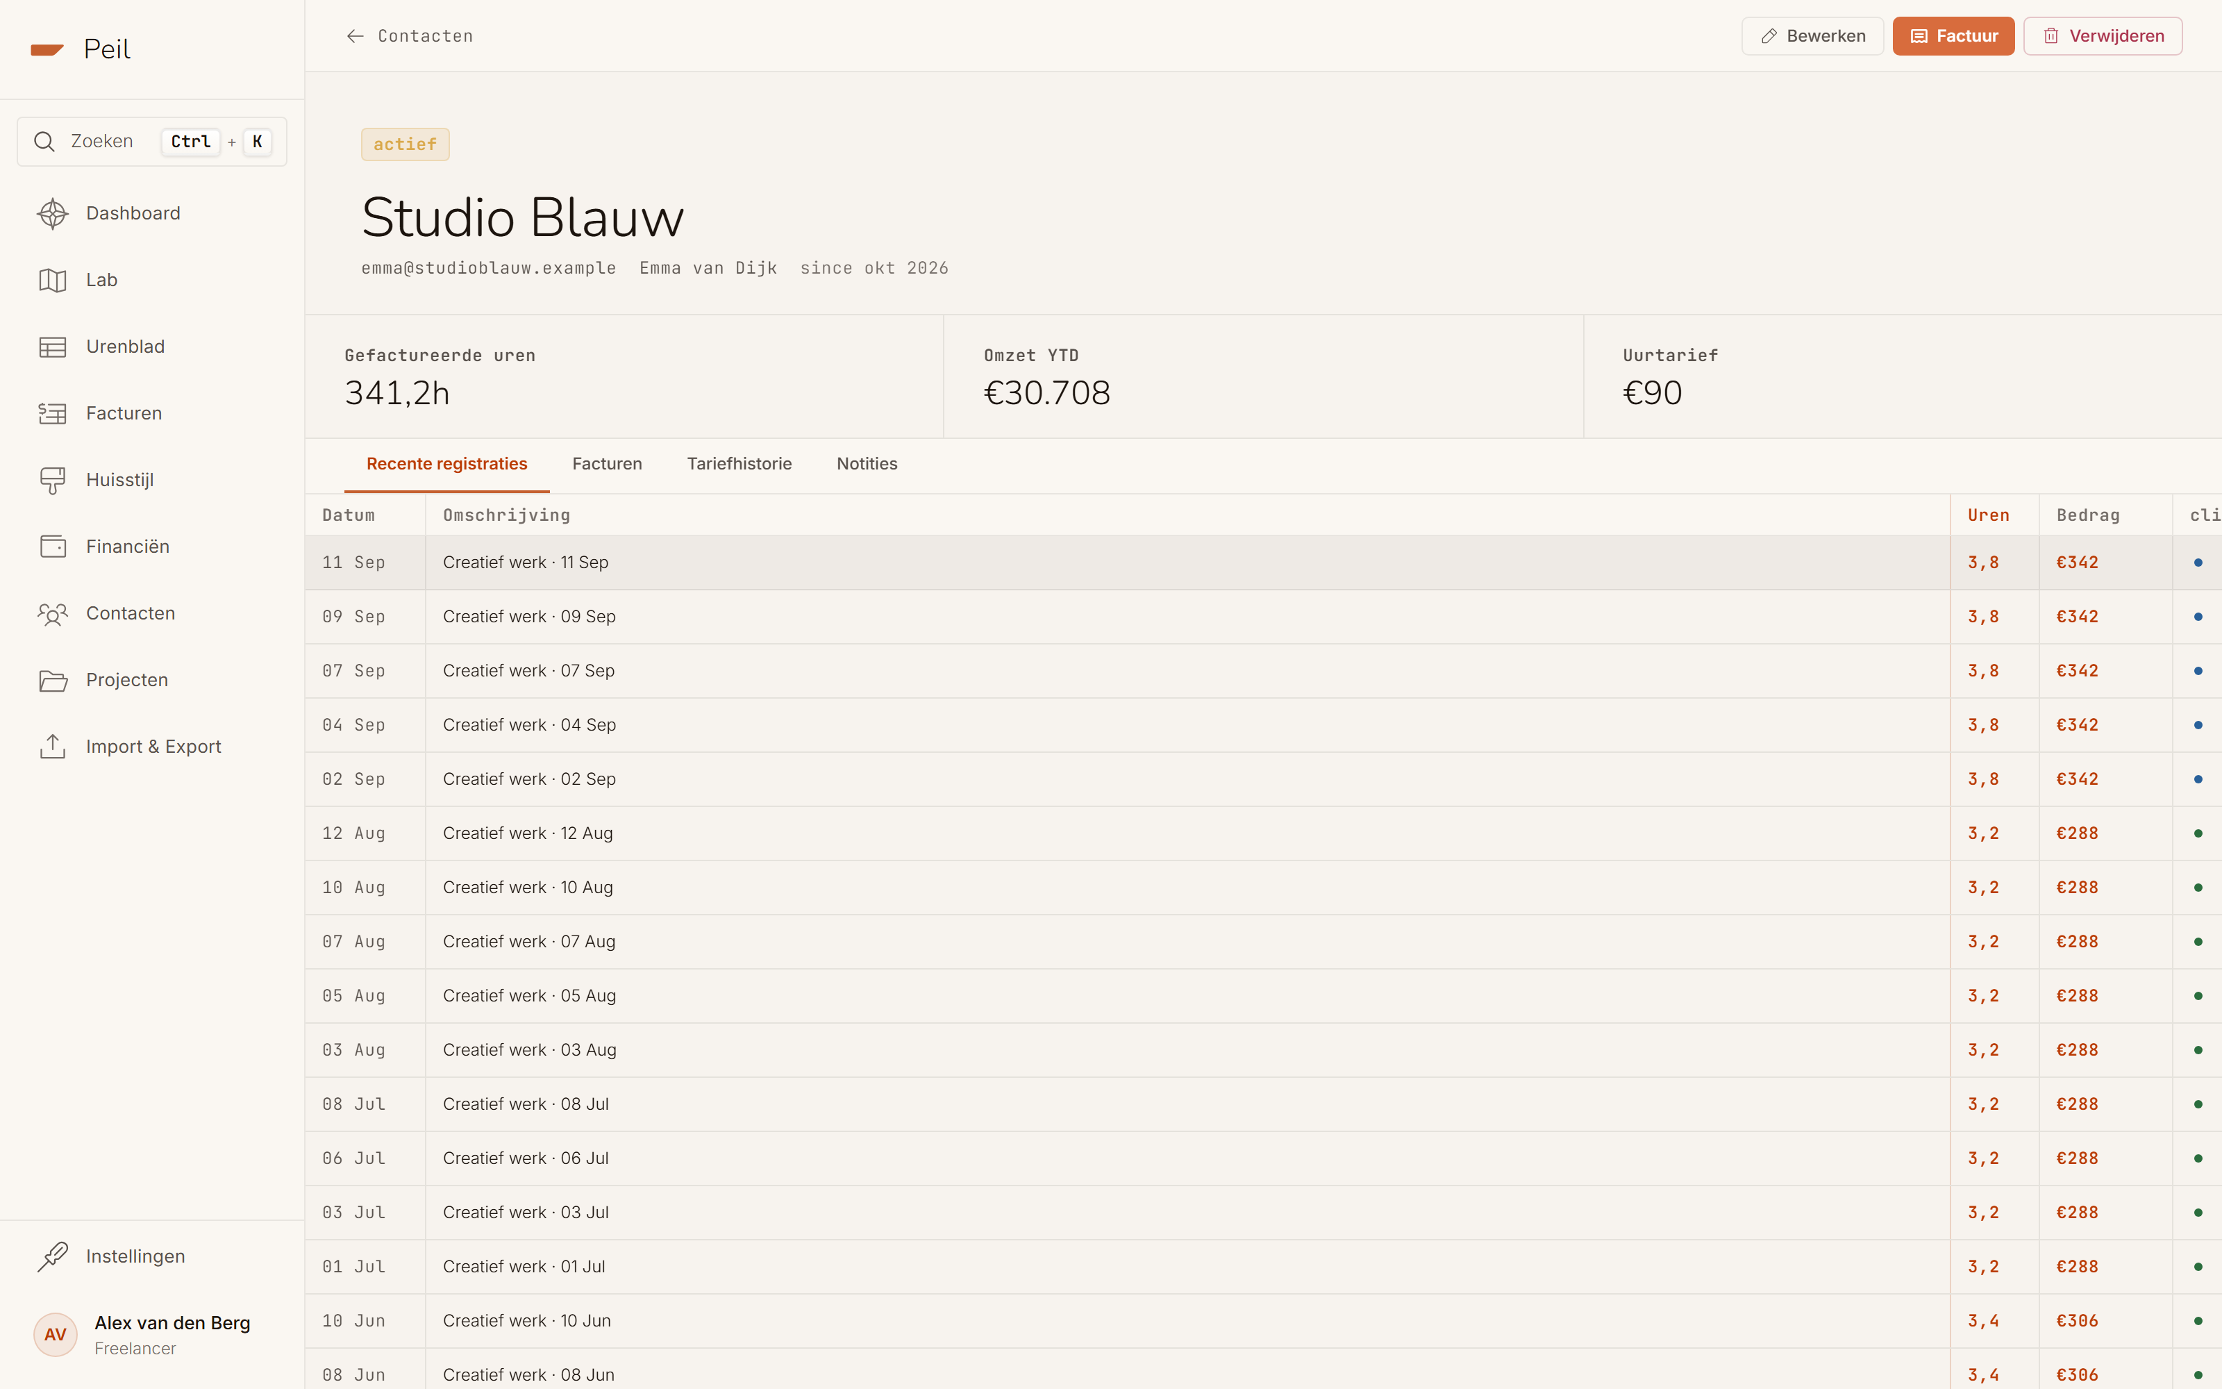The width and height of the screenshot is (2222, 1389).
Task: Open Alex van den Berg profile avatar
Action: [x=55, y=1335]
